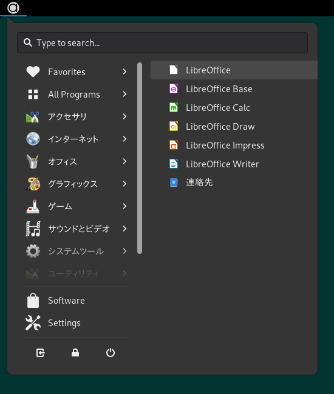Click the log out icon button

(40, 353)
